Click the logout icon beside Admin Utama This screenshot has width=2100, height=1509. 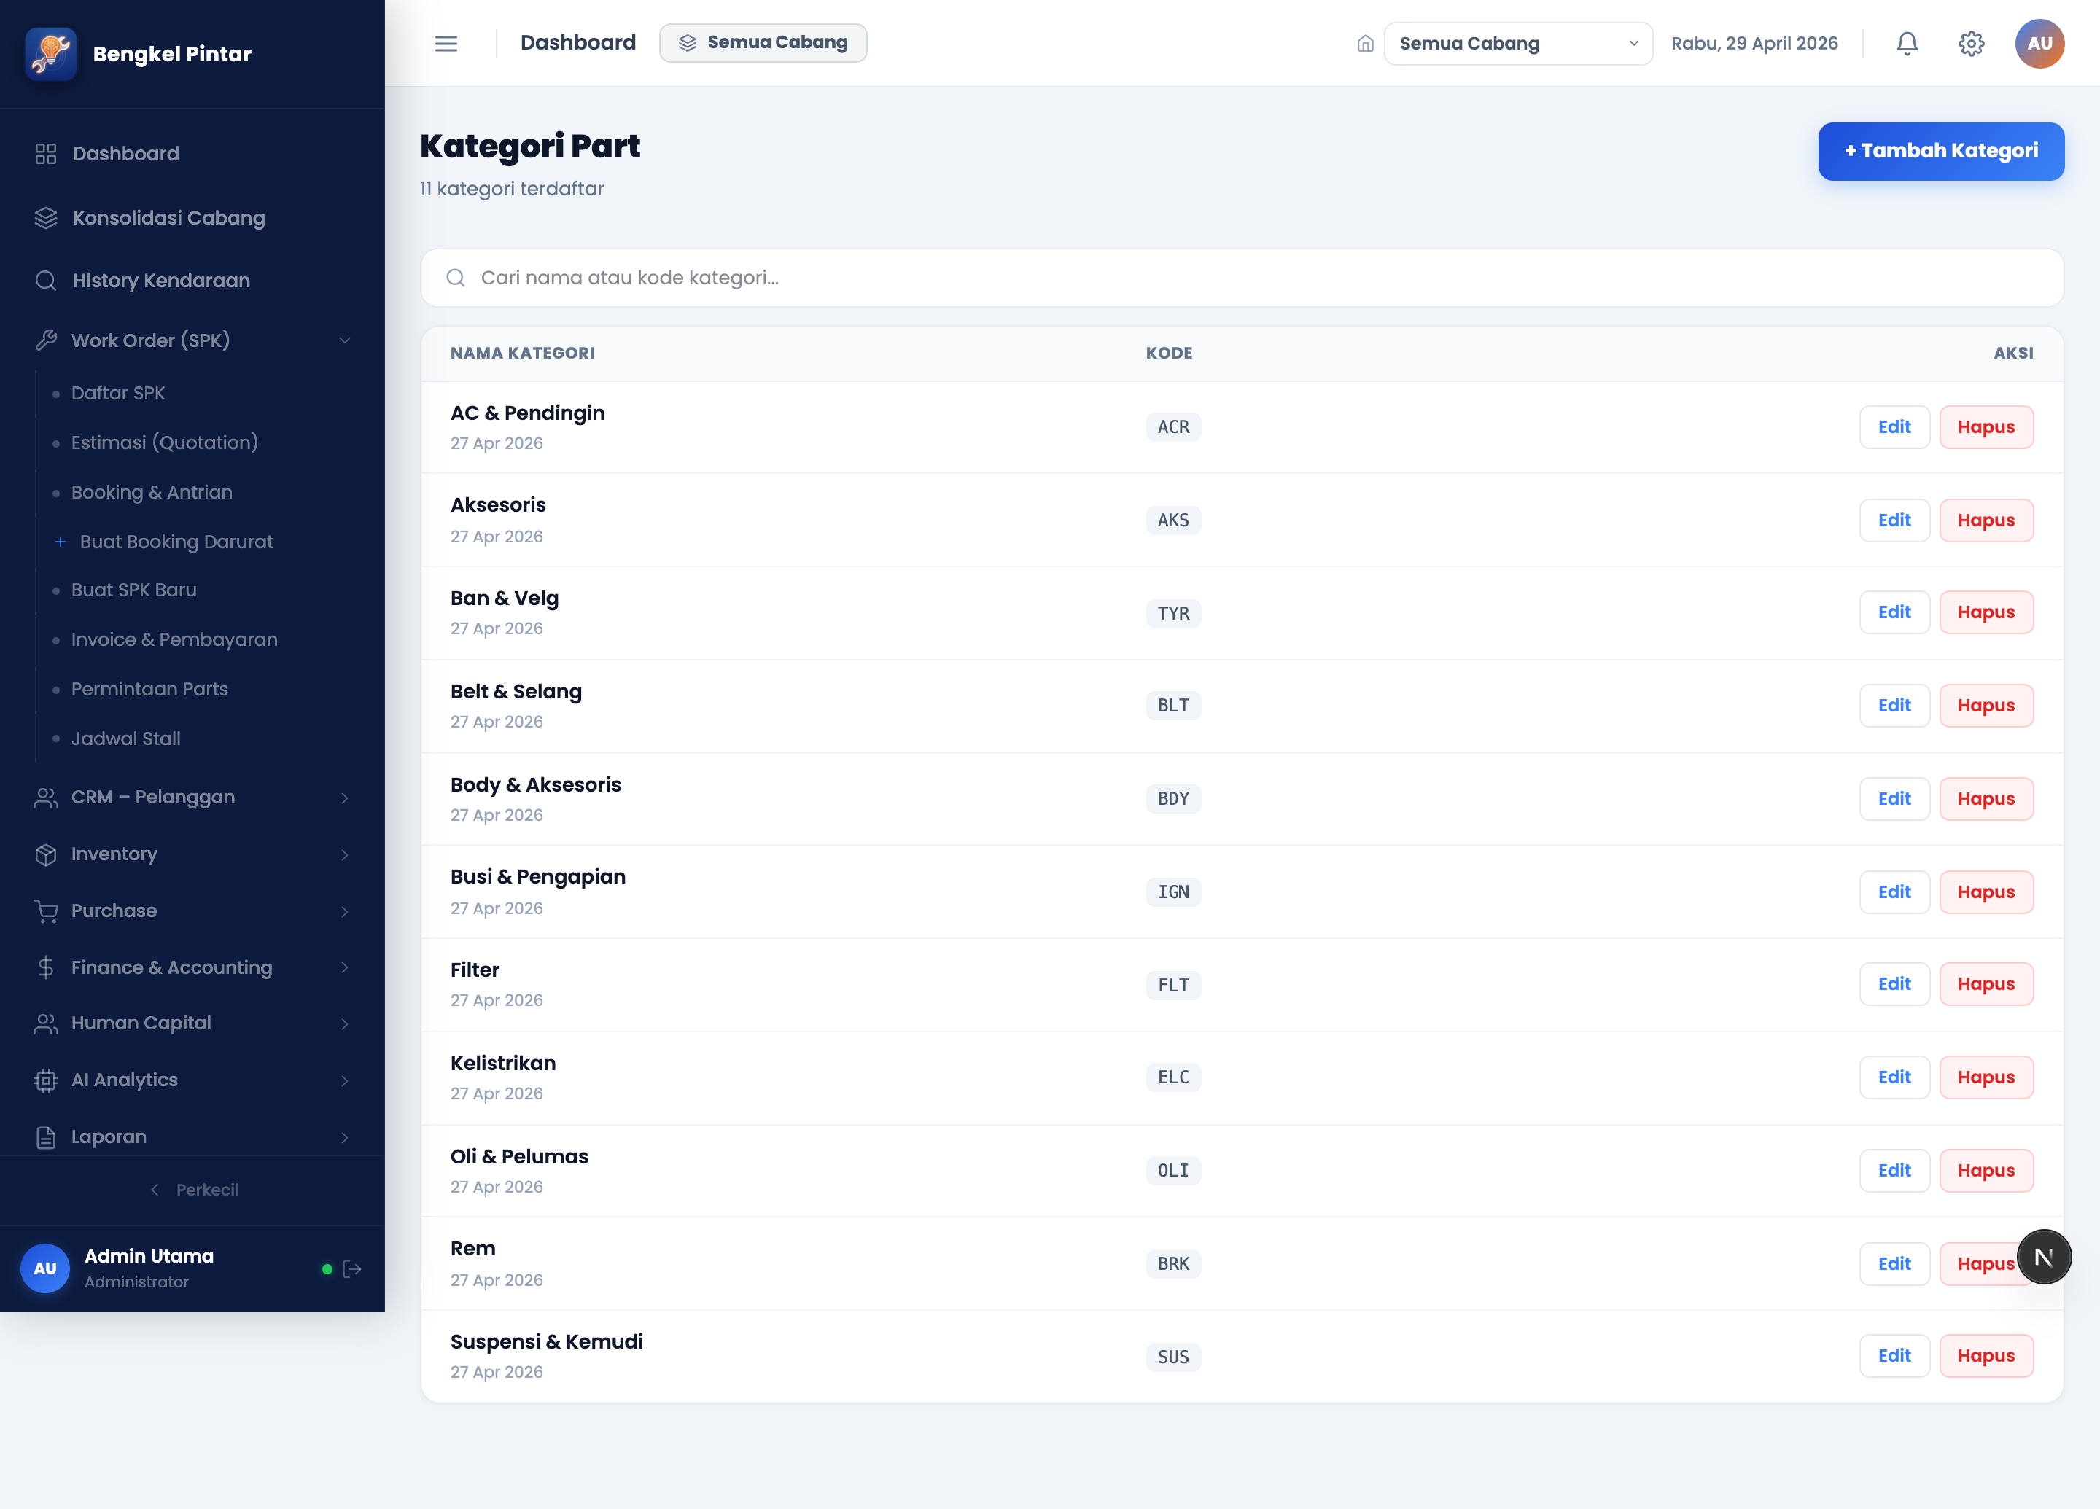353,1268
